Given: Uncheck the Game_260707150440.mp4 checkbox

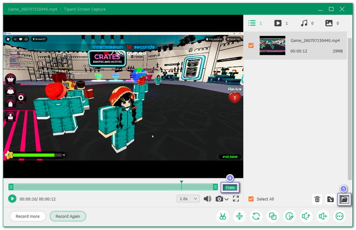Looking at the screenshot, I should 251,46.
